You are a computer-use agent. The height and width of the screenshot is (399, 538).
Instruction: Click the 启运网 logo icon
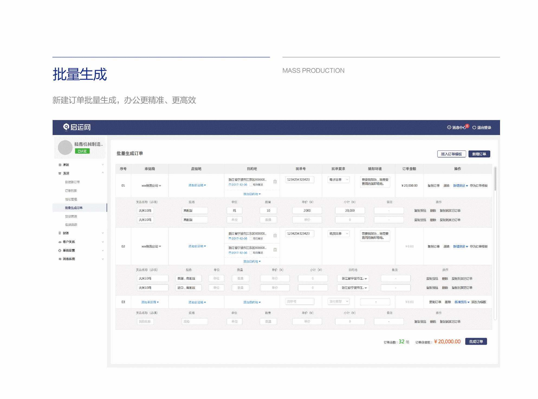coord(66,127)
